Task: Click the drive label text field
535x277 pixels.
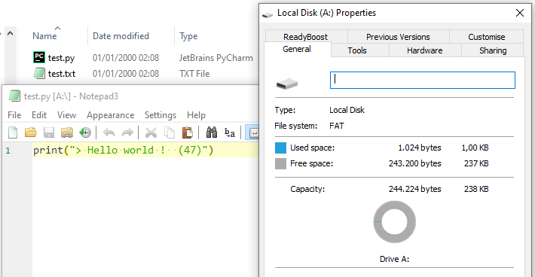Action: coord(423,80)
